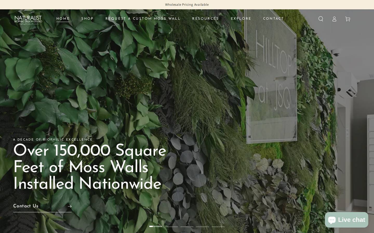Go to Request a Custom Moss Wall

coord(143,19)
